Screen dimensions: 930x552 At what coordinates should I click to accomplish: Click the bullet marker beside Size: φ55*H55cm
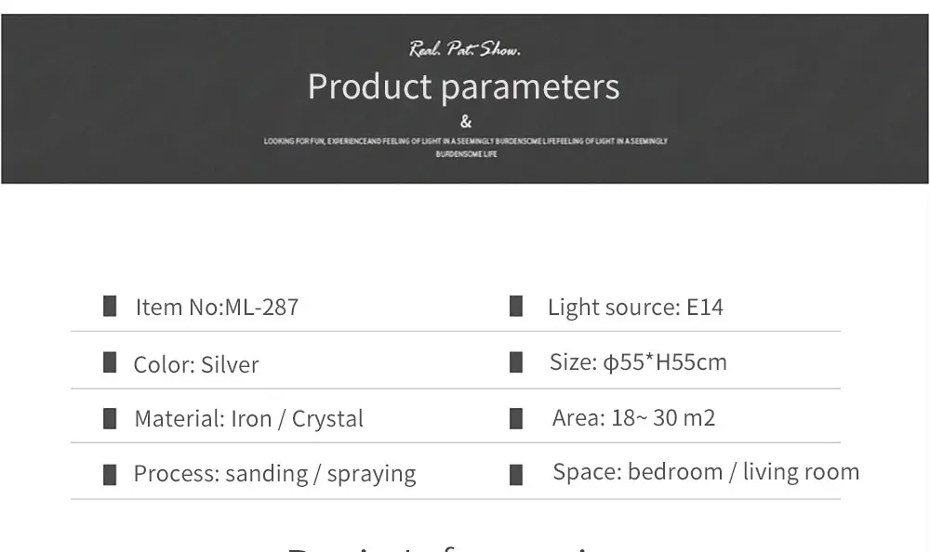pyautogui.click(x=516, y=362)
